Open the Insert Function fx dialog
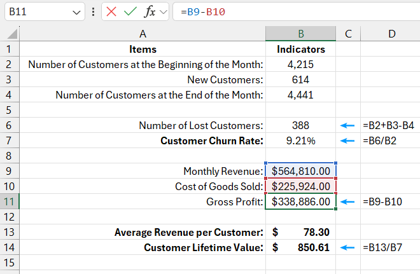The height and width of the screenshot is (274, 420). [x=150, y=12]
